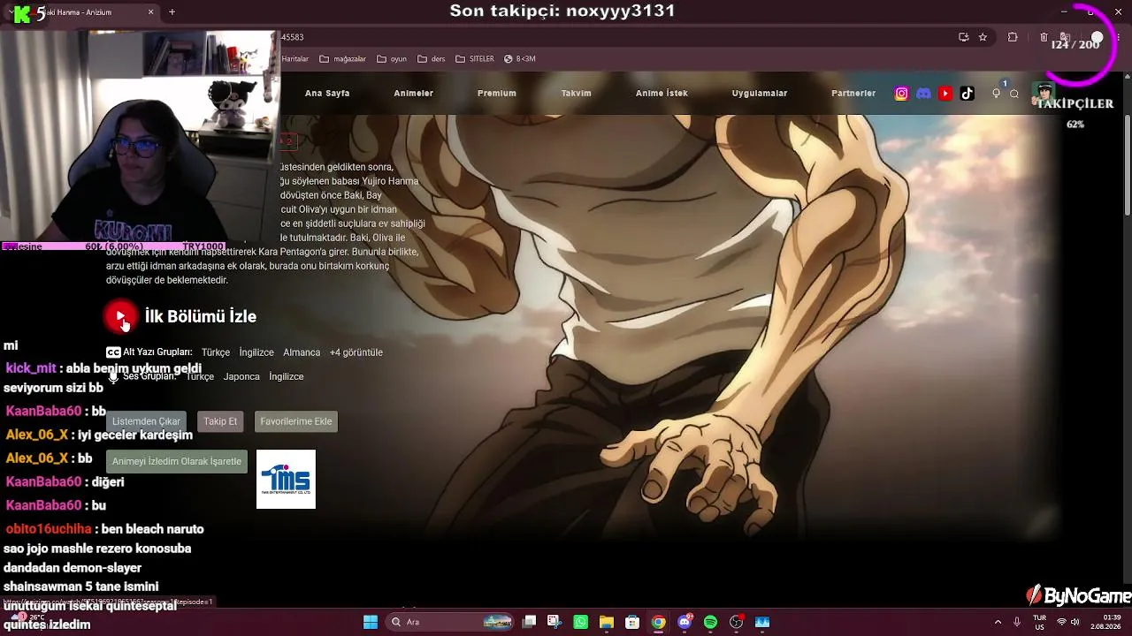Open the Uygulamalar page
This screenshot has width=1132, height=636.
(760, 94)
